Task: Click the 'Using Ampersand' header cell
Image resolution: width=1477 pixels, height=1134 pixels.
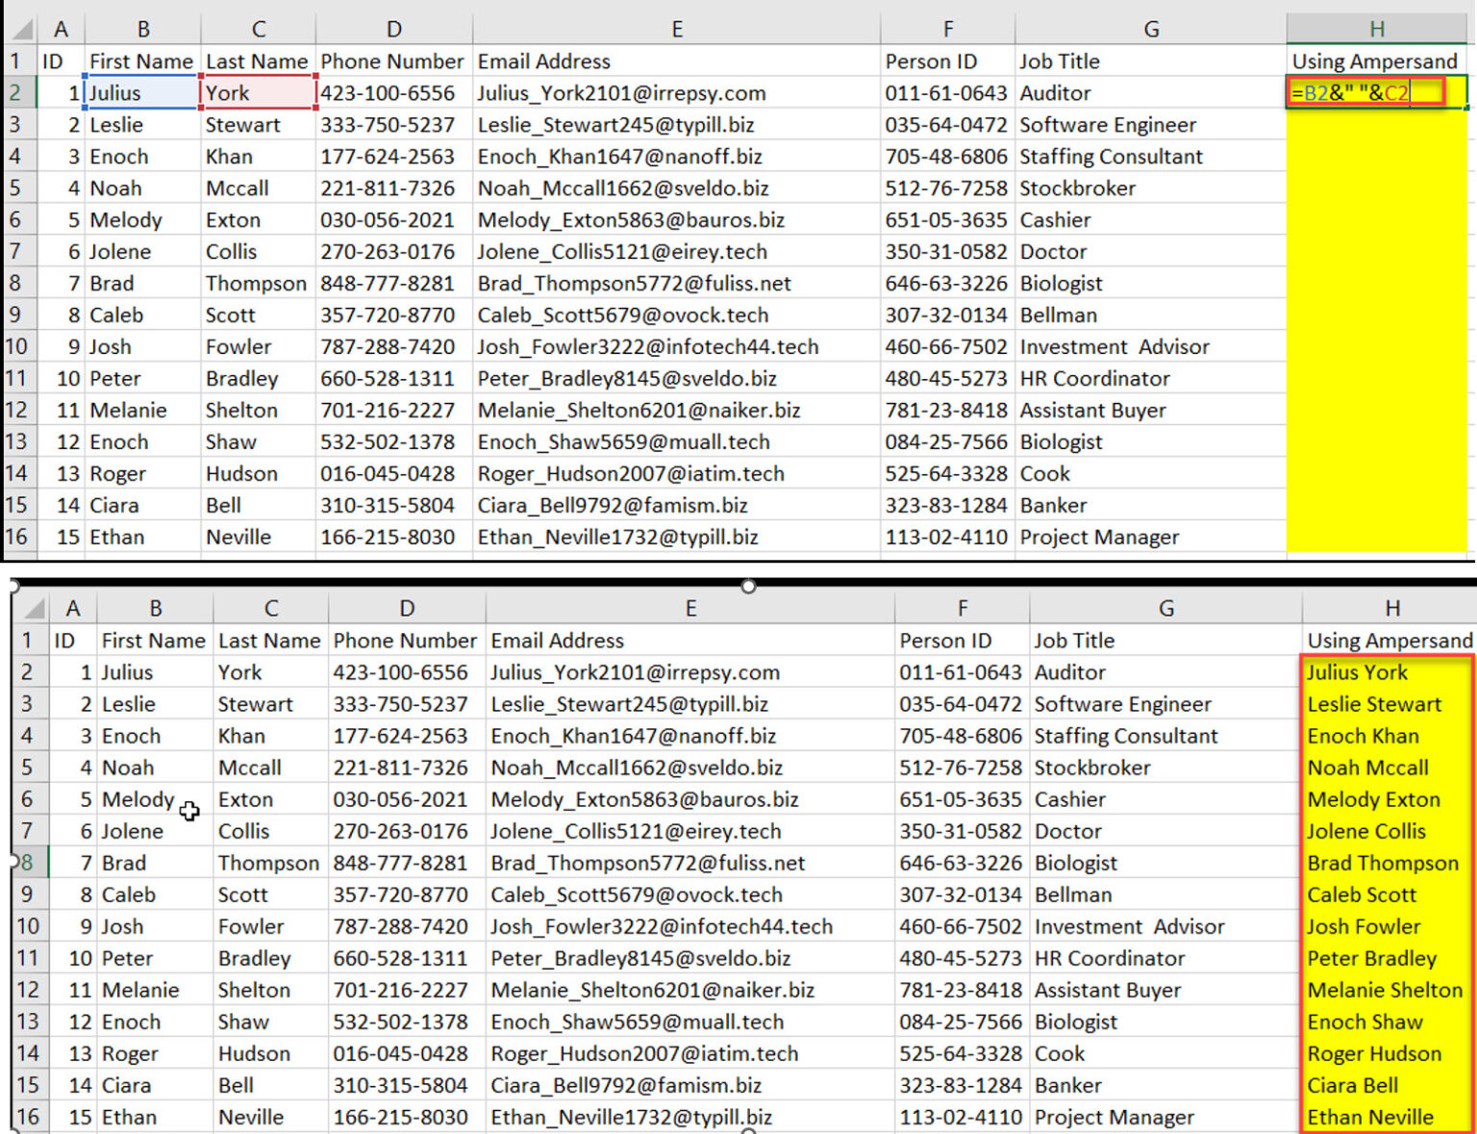Action: pyautogui.click(x=1375, y=61)
